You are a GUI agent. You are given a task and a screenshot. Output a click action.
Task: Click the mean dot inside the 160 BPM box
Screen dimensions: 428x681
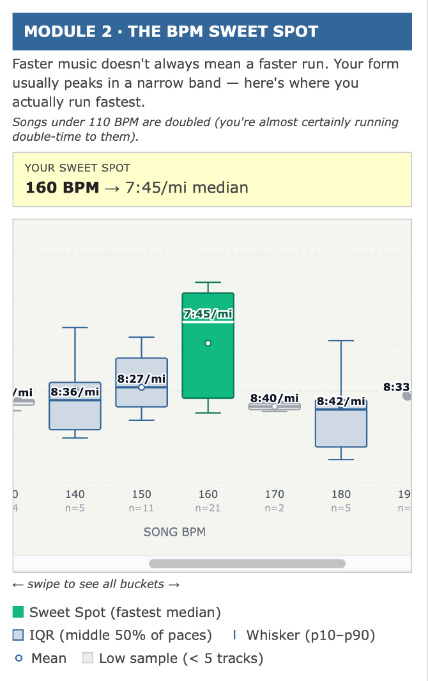pyautogui.click(x=208, y=344)
